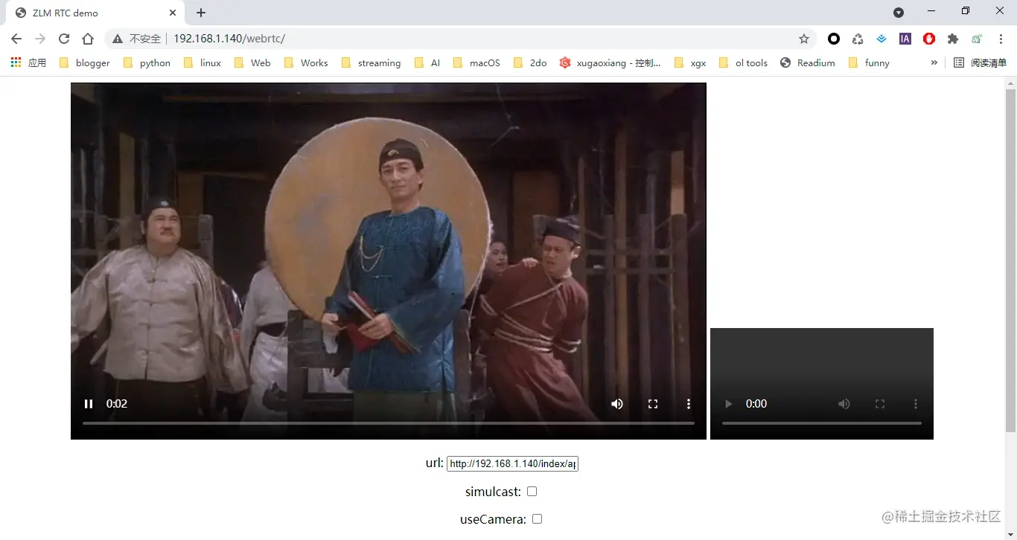The width and height of the screenshot is (1017, 540).
Task: Click the blue layered extension icon
Action: point(881,39)
